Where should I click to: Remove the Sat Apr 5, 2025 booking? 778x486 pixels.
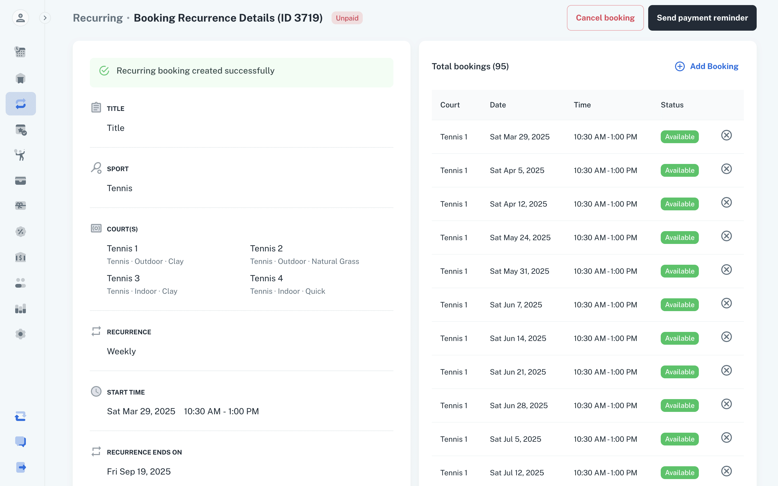click(726, 169)
